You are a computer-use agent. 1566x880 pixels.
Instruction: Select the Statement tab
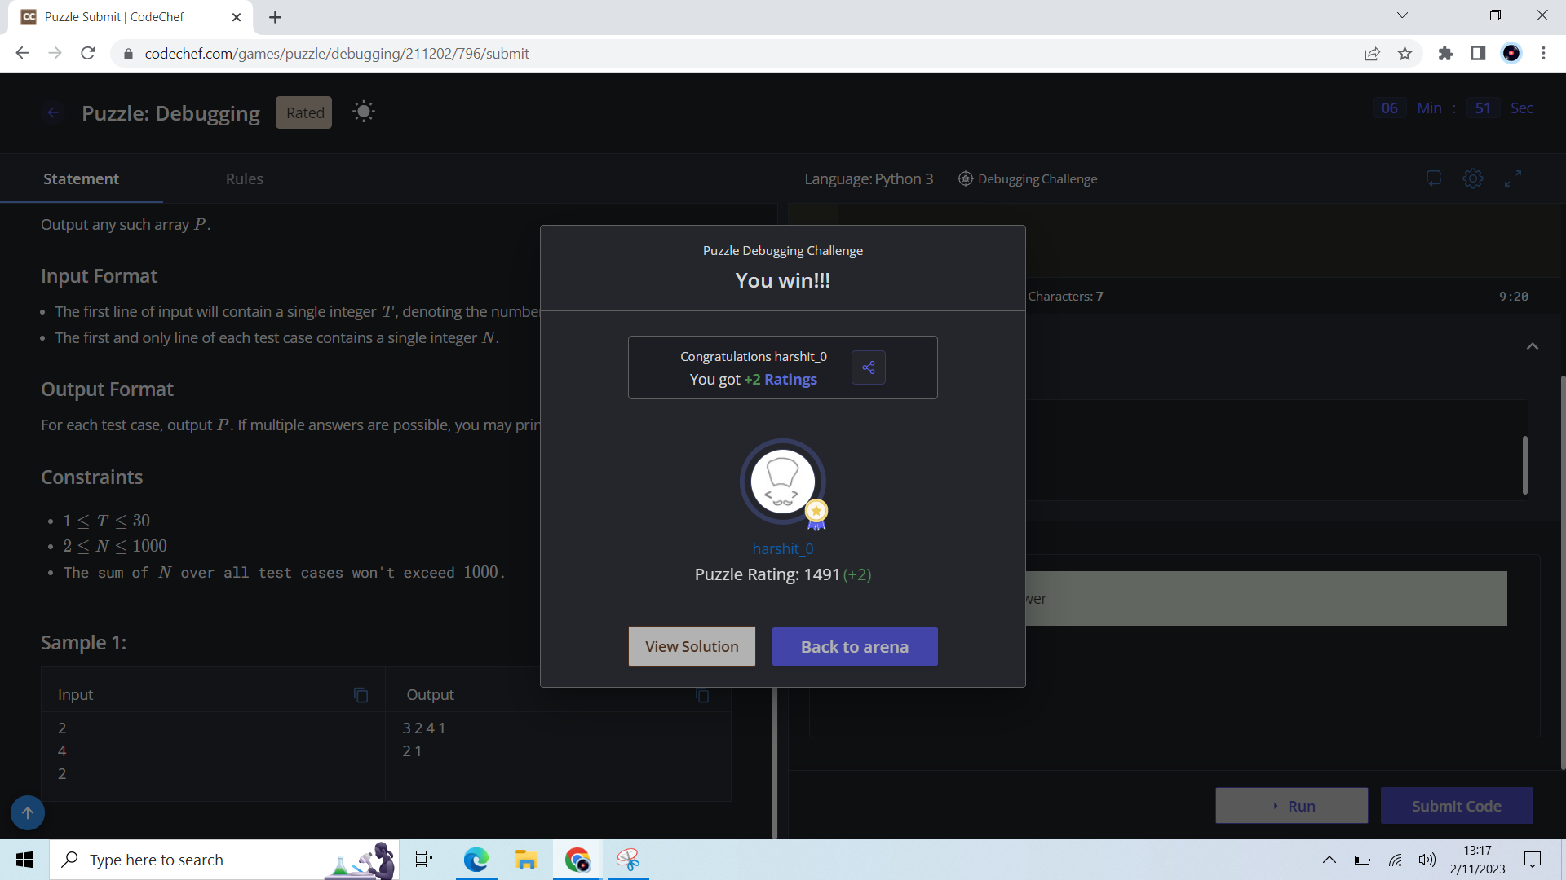(81, 178)
